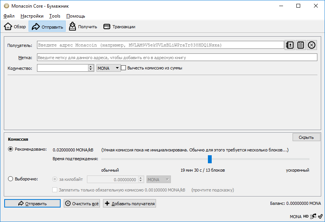Open the custom fee MONA unit dropdown
325x222 pixels.
(x=159, y=180)
